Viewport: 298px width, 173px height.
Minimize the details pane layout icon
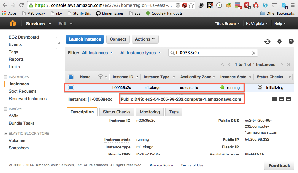[274, 99]
